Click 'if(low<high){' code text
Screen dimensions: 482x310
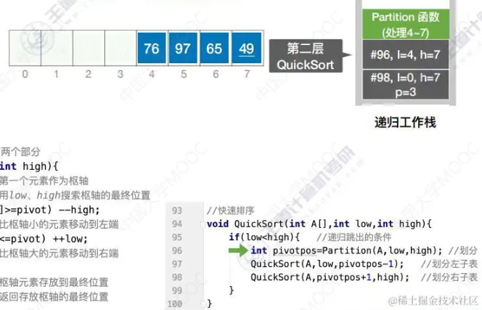[264, 237]
